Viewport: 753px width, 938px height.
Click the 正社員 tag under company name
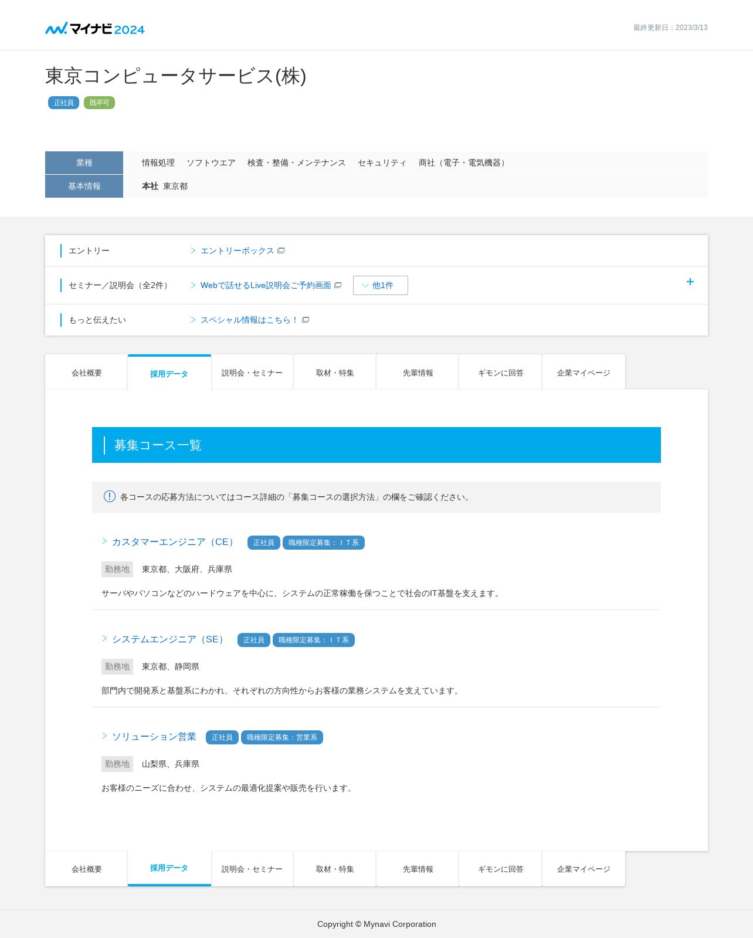63,103
